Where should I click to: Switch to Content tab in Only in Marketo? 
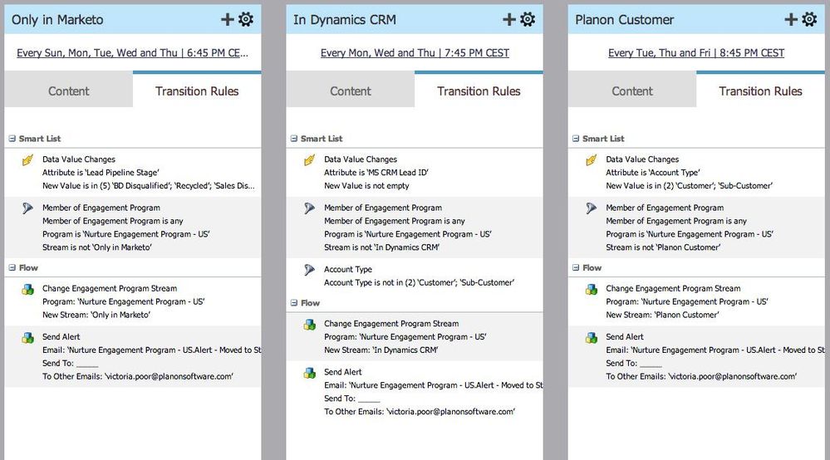click(69, 91)
